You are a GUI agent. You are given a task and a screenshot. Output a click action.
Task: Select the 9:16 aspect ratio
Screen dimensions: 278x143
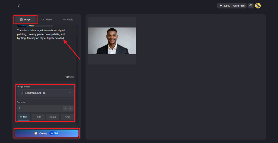38,117
